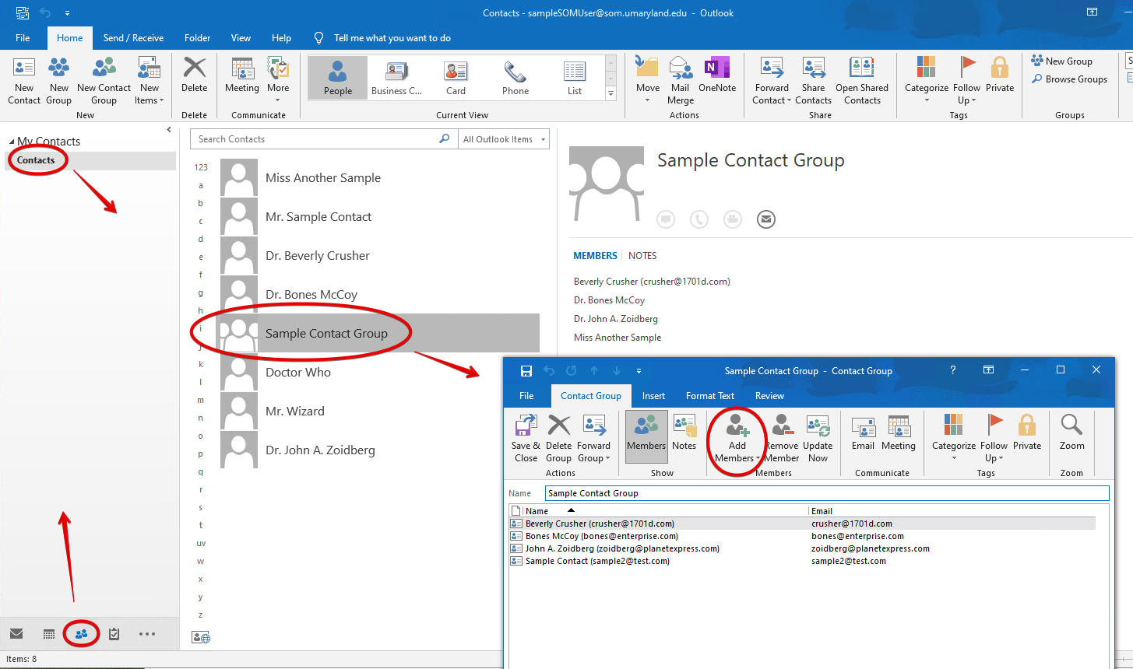Open the Tasks view in navigation bar
Viewport: 1133px width, 669px height.
(x=114, y=634)
